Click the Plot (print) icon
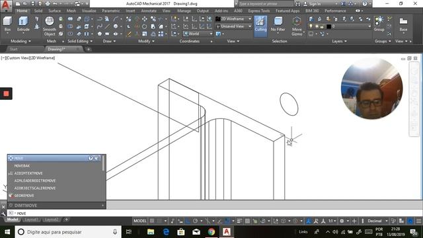The image size is (423, 238). [x=48, y=4]
